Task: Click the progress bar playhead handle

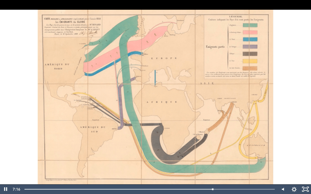Action: pyautogui.click(x=213, y=189)
